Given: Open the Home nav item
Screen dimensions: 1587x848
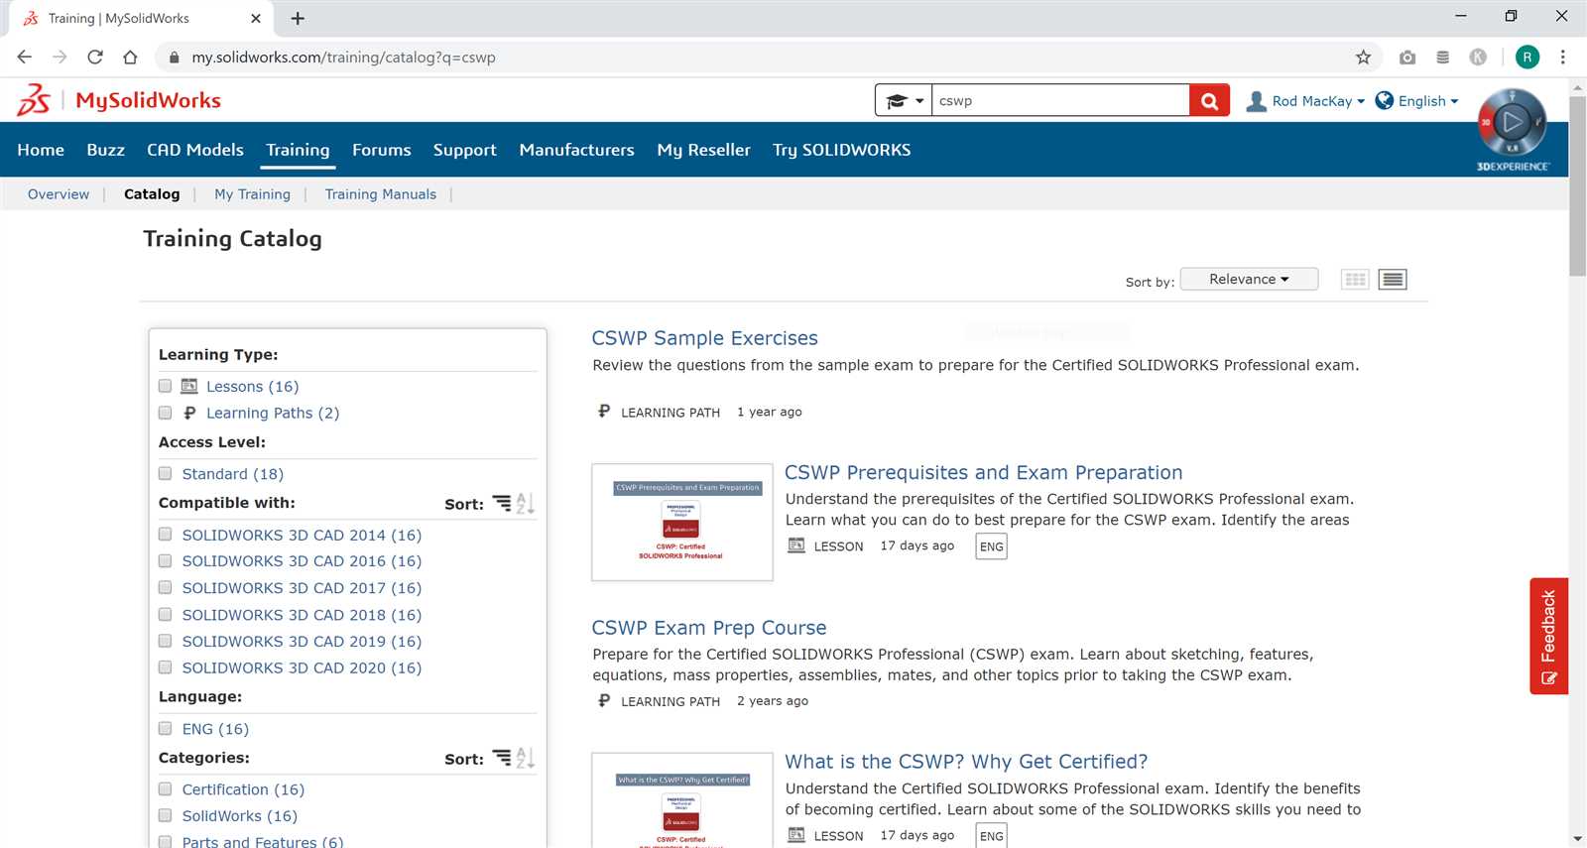Looking at the screenshot, I should (x=41, y=150).
